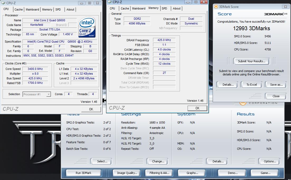
Task: Click OK in the Memory CPU-Z window
Action: [197, 108]
